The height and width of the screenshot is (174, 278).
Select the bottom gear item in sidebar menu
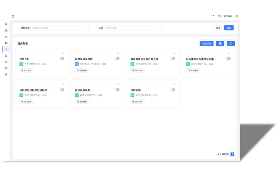6,74
